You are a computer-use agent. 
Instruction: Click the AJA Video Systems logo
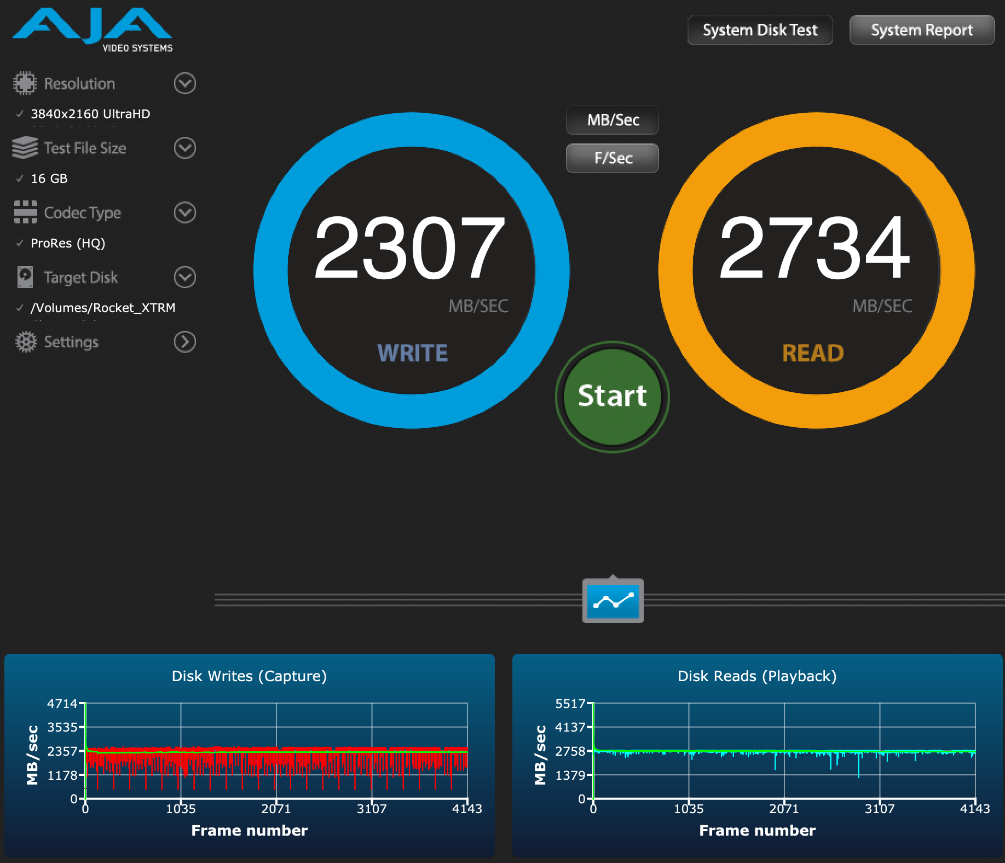point(92,30)
